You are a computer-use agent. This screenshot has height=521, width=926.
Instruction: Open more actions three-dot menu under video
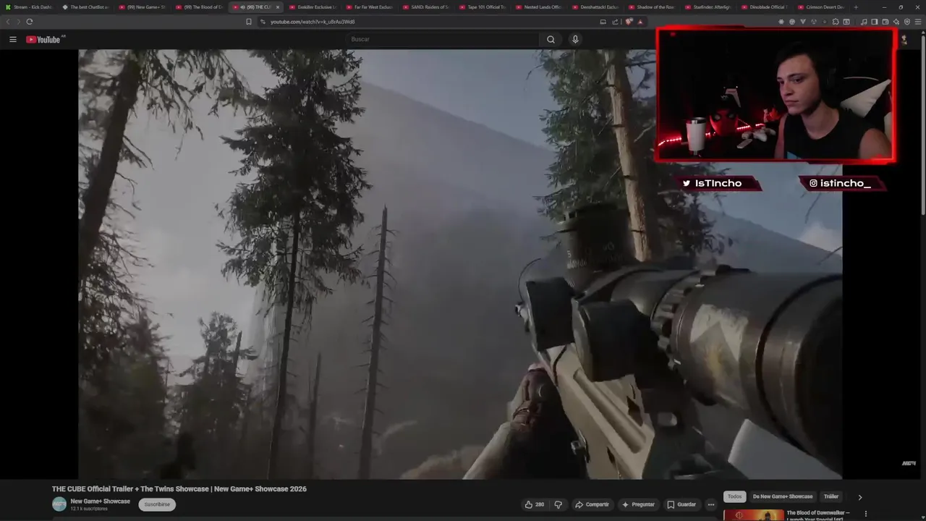pyautogui.click(x=711, y=504)
